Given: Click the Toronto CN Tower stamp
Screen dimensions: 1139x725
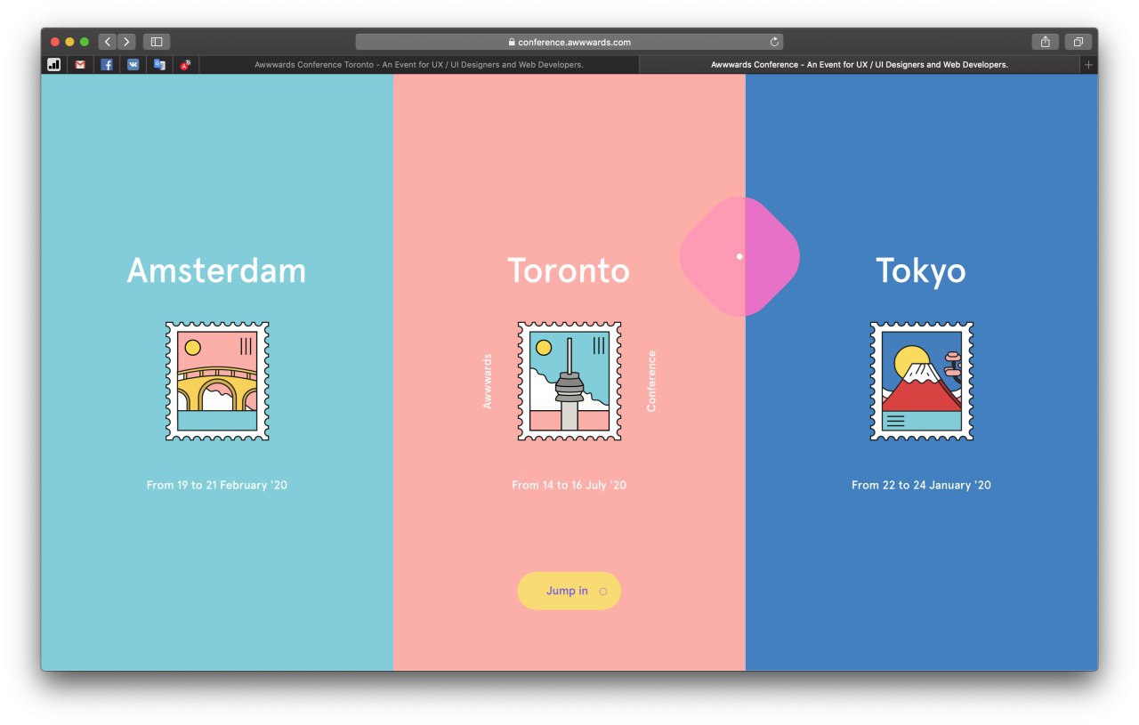Looking at the screenshot, I should click(x=569, y=381).
